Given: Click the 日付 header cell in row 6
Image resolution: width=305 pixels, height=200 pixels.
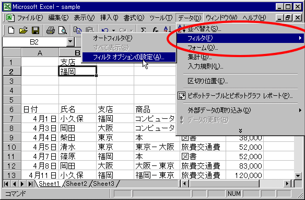Looking at the screenshot, I should pos(40,109).
